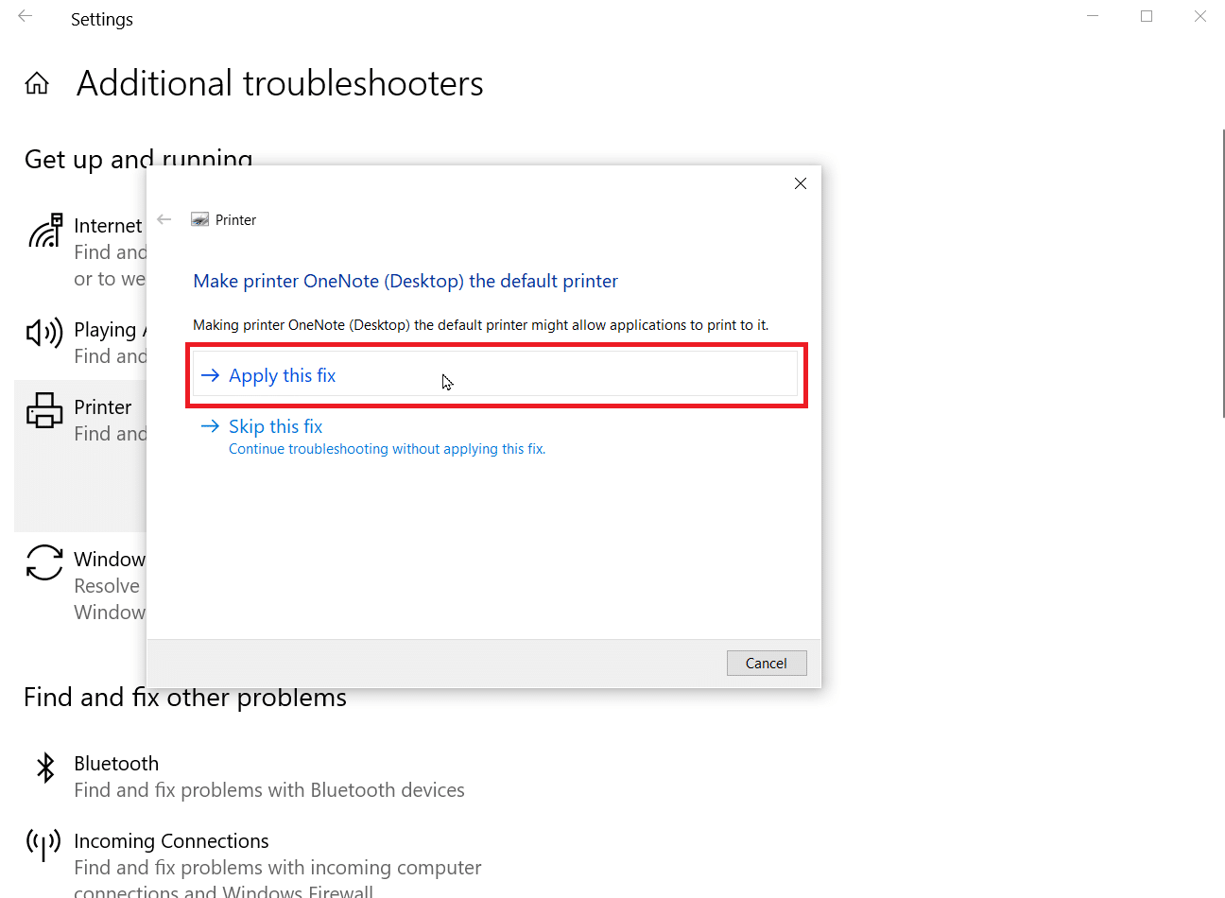The image size is (1225, 898).
Task: Select the Printer troubleshooter item
Action: tap(80, 457)
